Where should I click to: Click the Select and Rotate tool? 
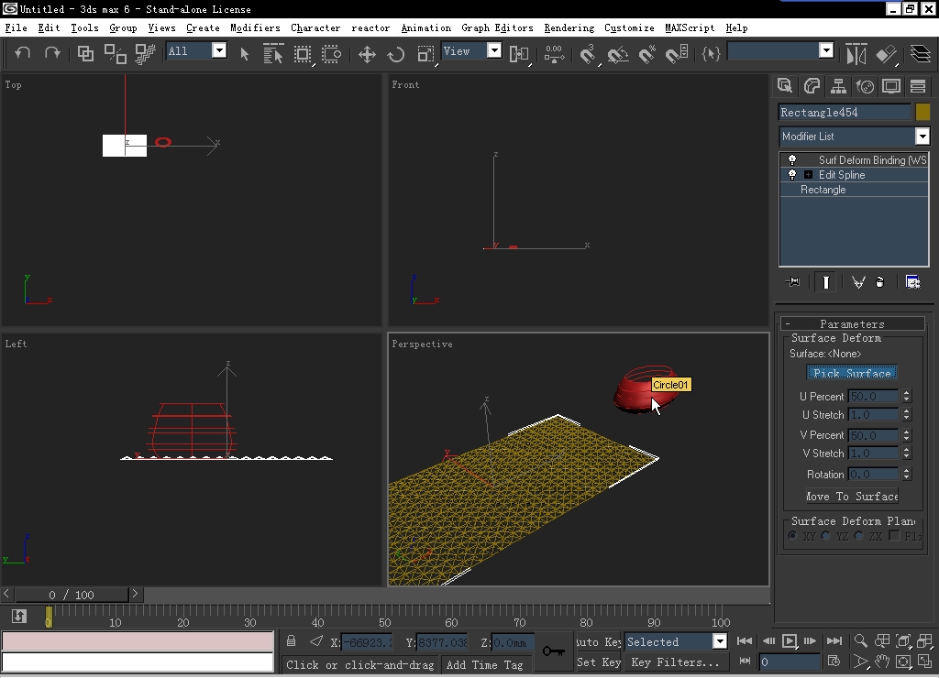pyautogui.click(x=396, y=54)
